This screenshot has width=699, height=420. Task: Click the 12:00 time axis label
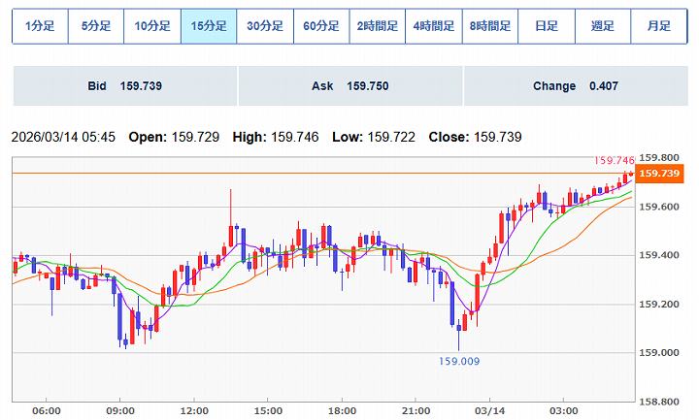[x=194, y=410]
